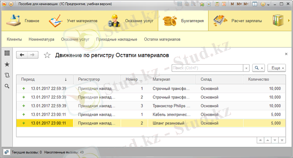This screenshot has height=158, width=293.
Task: Sort by the Период column header
Action: 45,79
